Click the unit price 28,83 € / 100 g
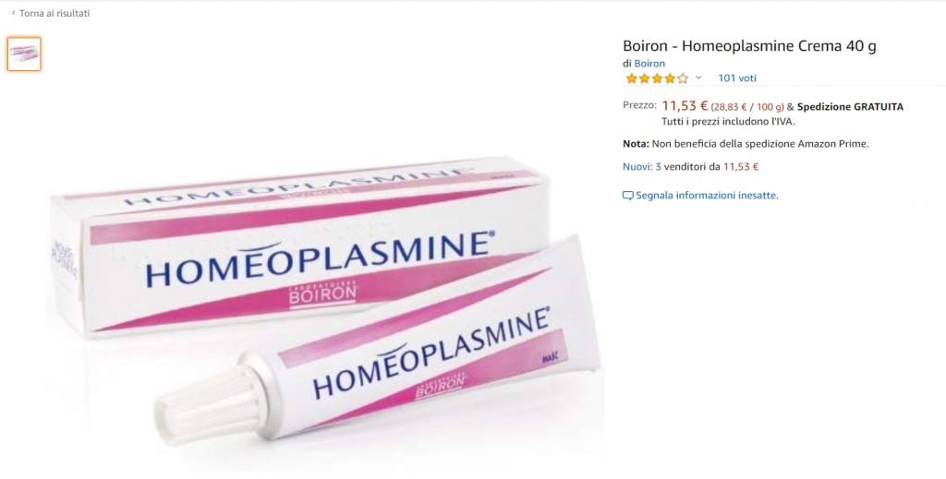The image size is (946, 479). click(747, 107)
